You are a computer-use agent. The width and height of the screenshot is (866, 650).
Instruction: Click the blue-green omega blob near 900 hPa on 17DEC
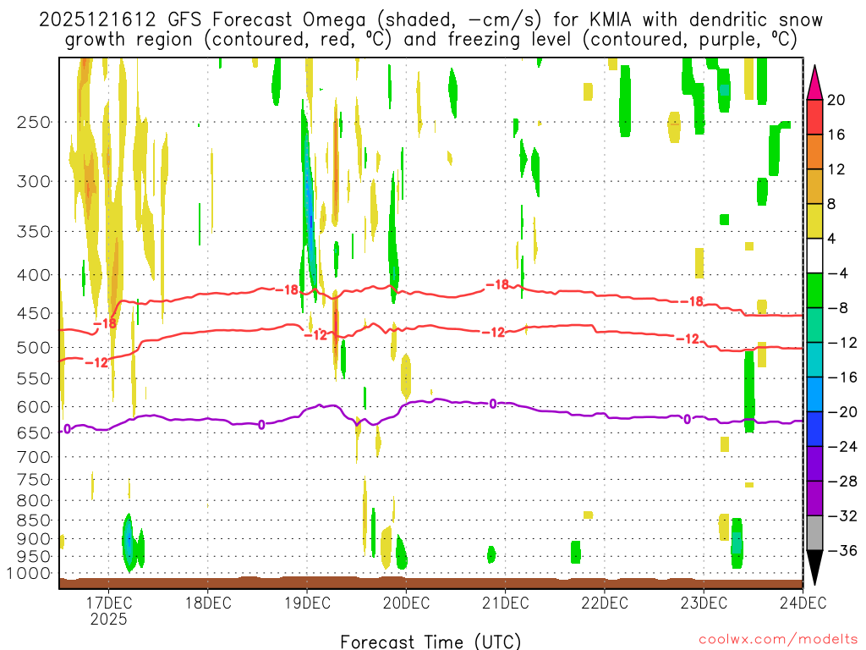pyautogui.click(x=129, y=543)
